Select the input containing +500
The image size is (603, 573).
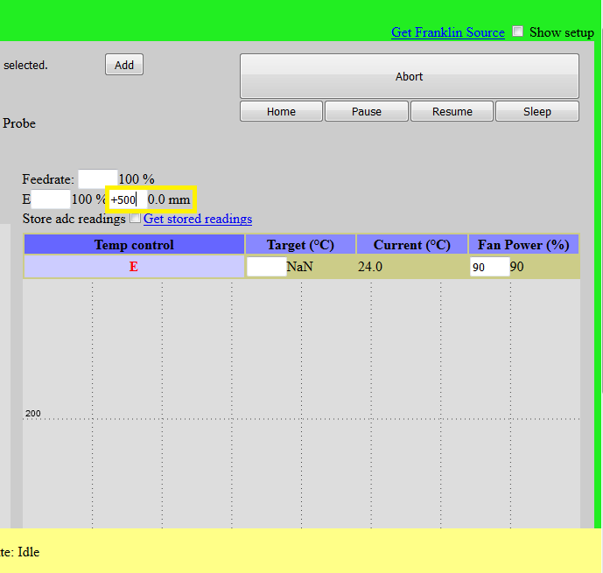point(126,199)
